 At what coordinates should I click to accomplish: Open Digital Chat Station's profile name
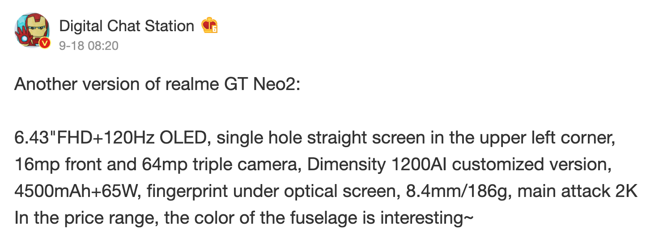click(127, 26)
